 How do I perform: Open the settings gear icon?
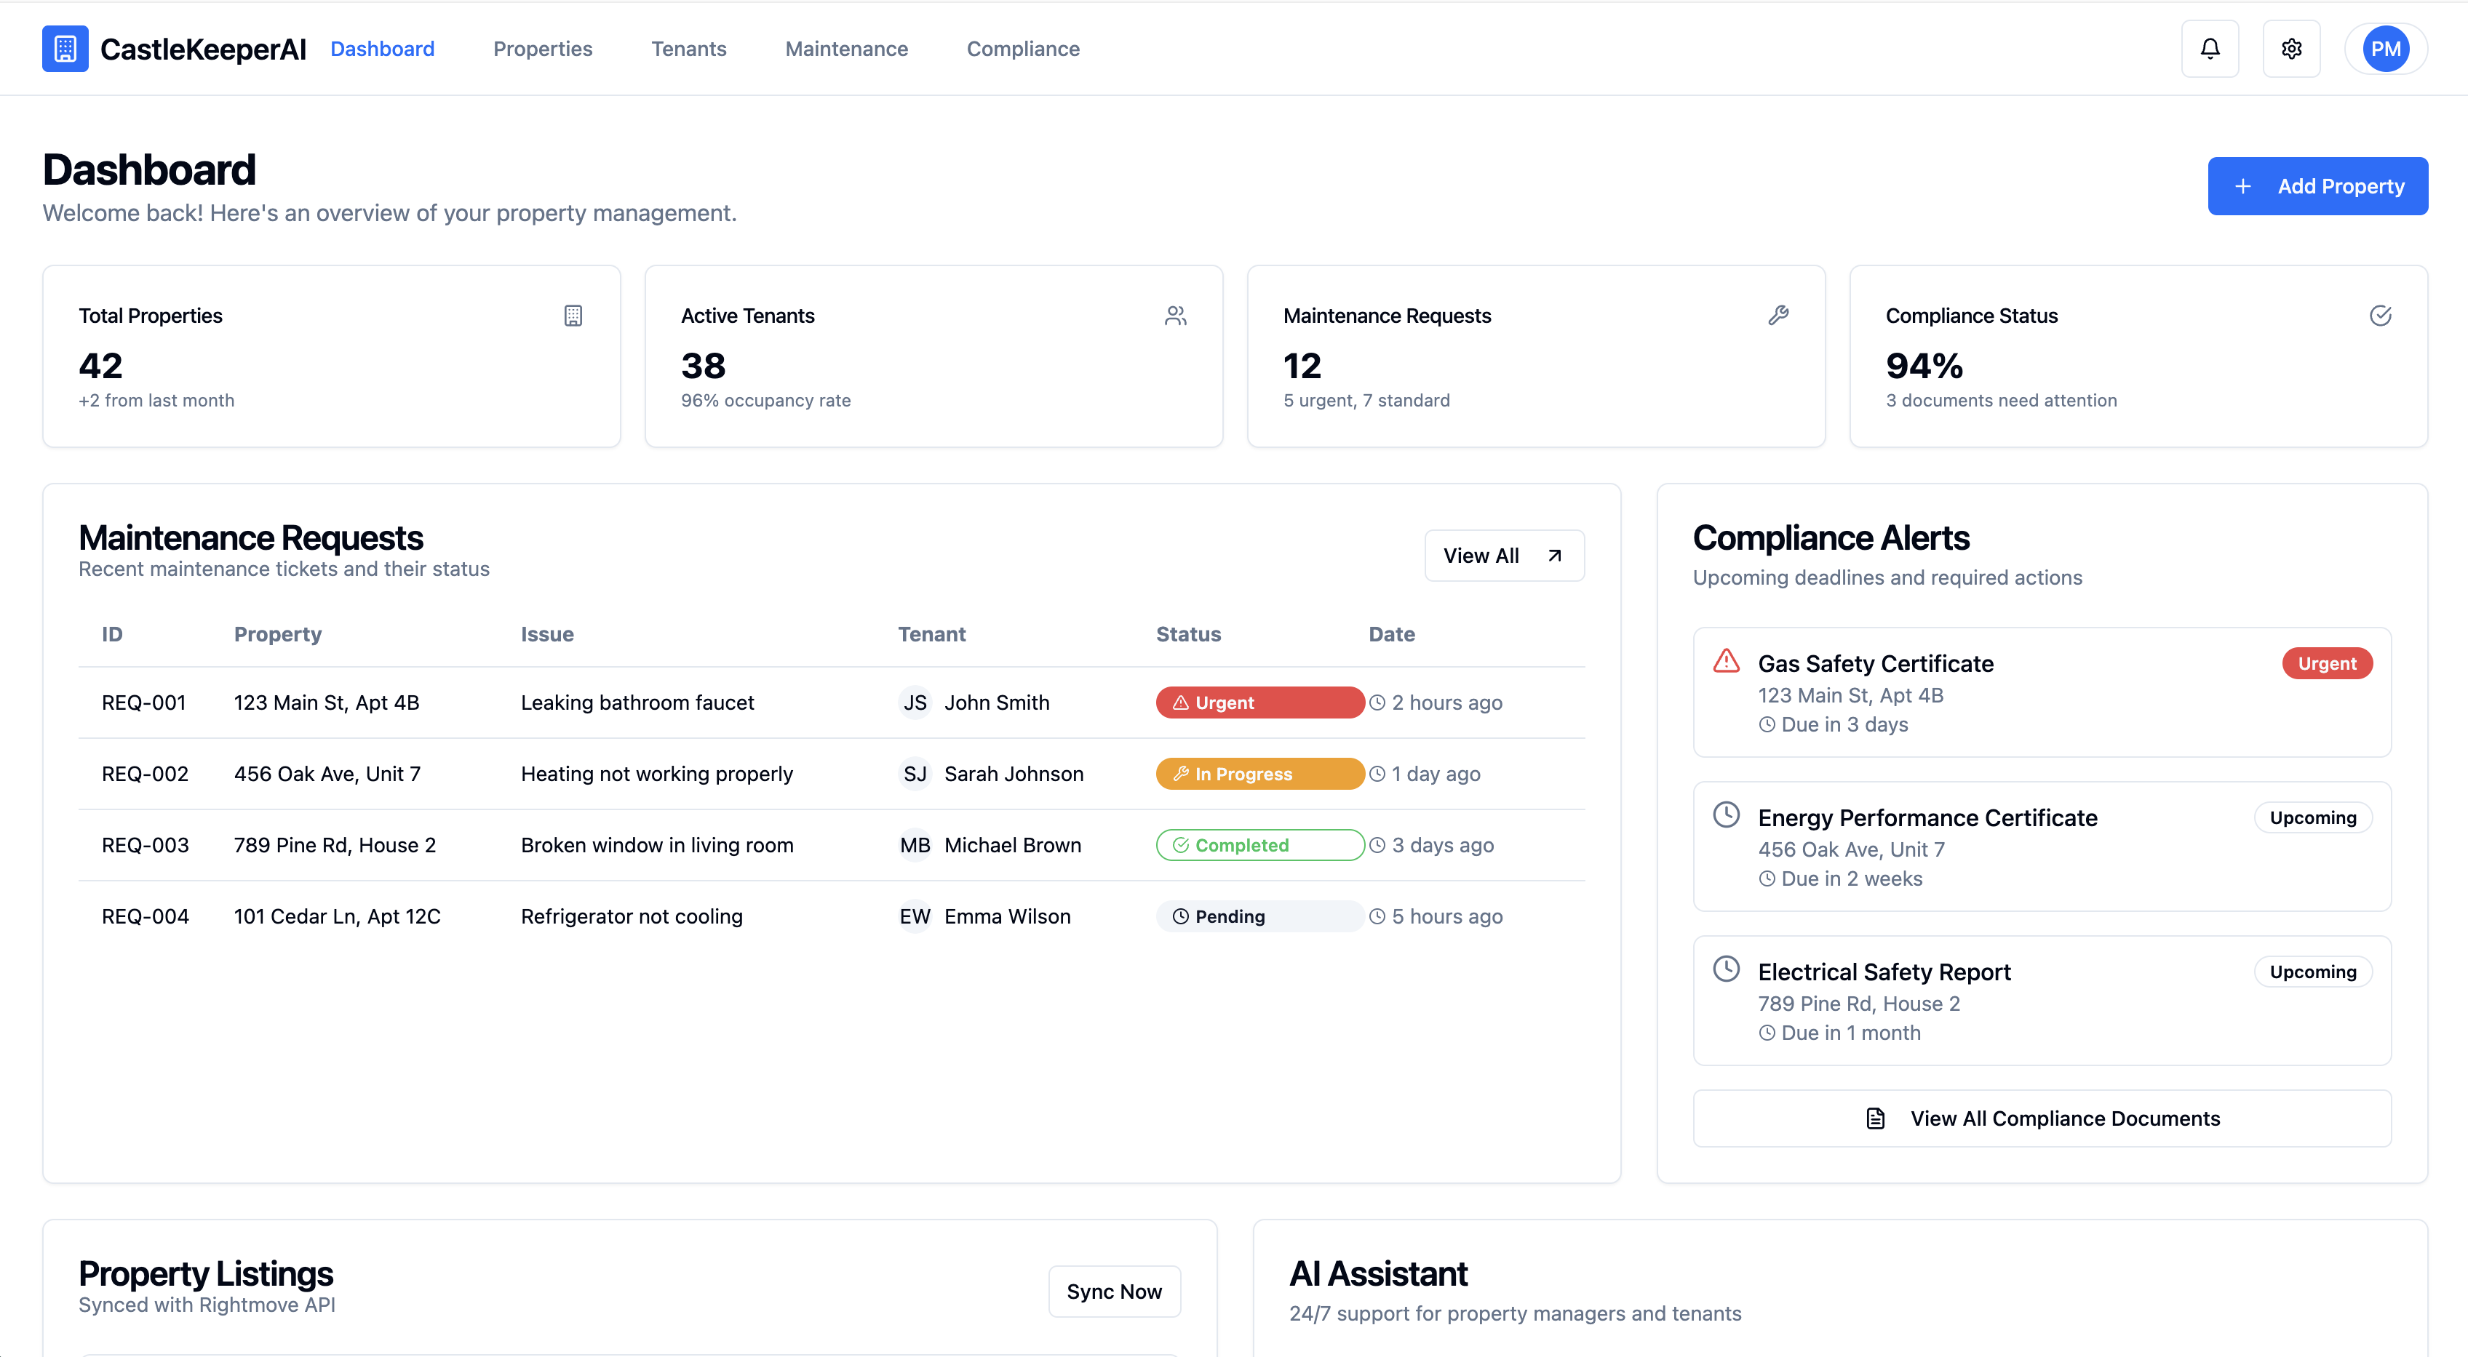(2290, 48)
